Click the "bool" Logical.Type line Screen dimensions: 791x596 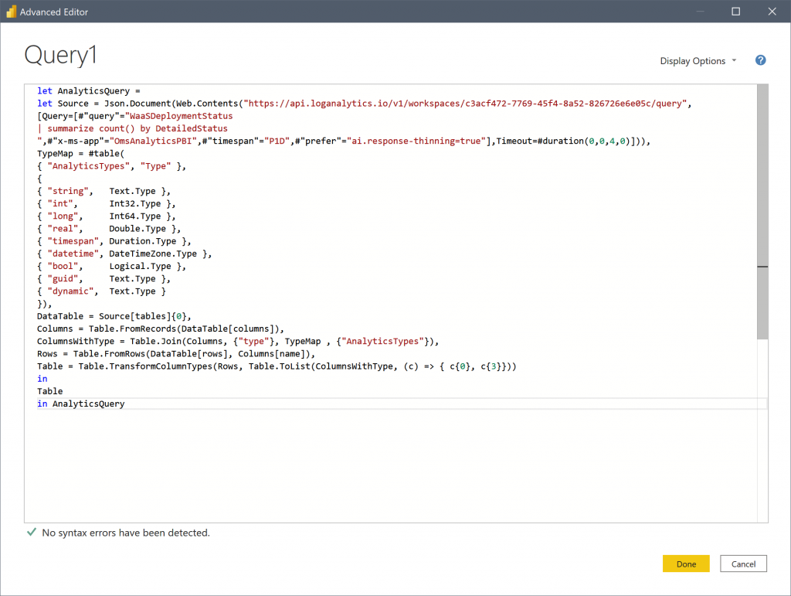pyautogui.click(x=111, y=267)
